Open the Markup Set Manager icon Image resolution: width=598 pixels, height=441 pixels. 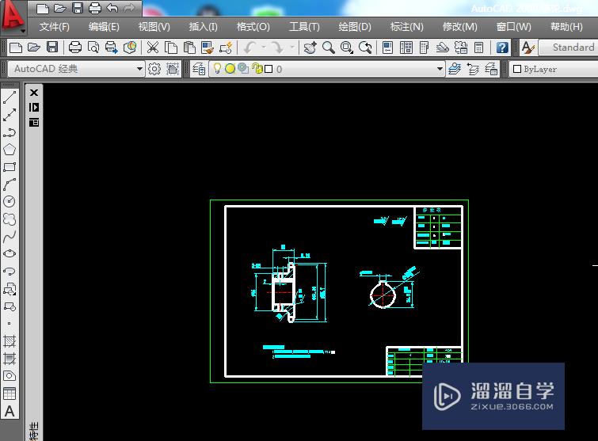click(x=461, y=48)
